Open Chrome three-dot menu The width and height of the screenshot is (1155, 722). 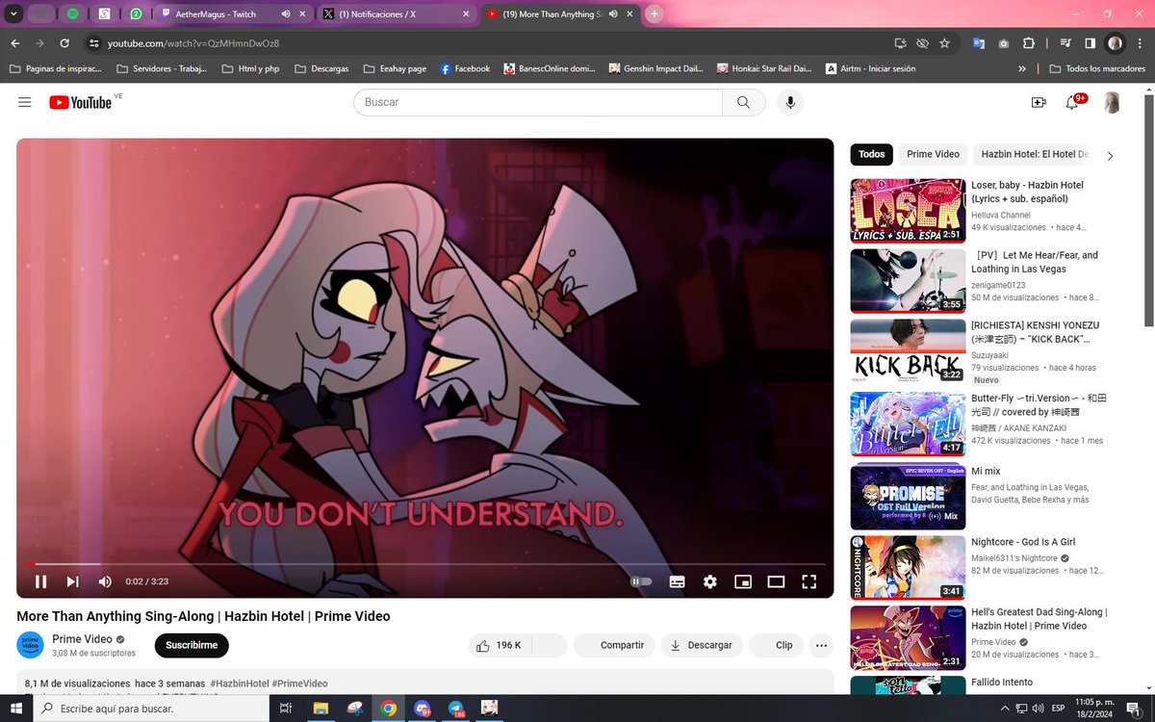(x=1141, y=43)
